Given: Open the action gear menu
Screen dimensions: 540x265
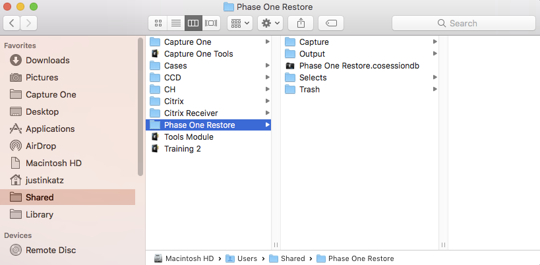Looking at the screenshot, I should 270,24.
